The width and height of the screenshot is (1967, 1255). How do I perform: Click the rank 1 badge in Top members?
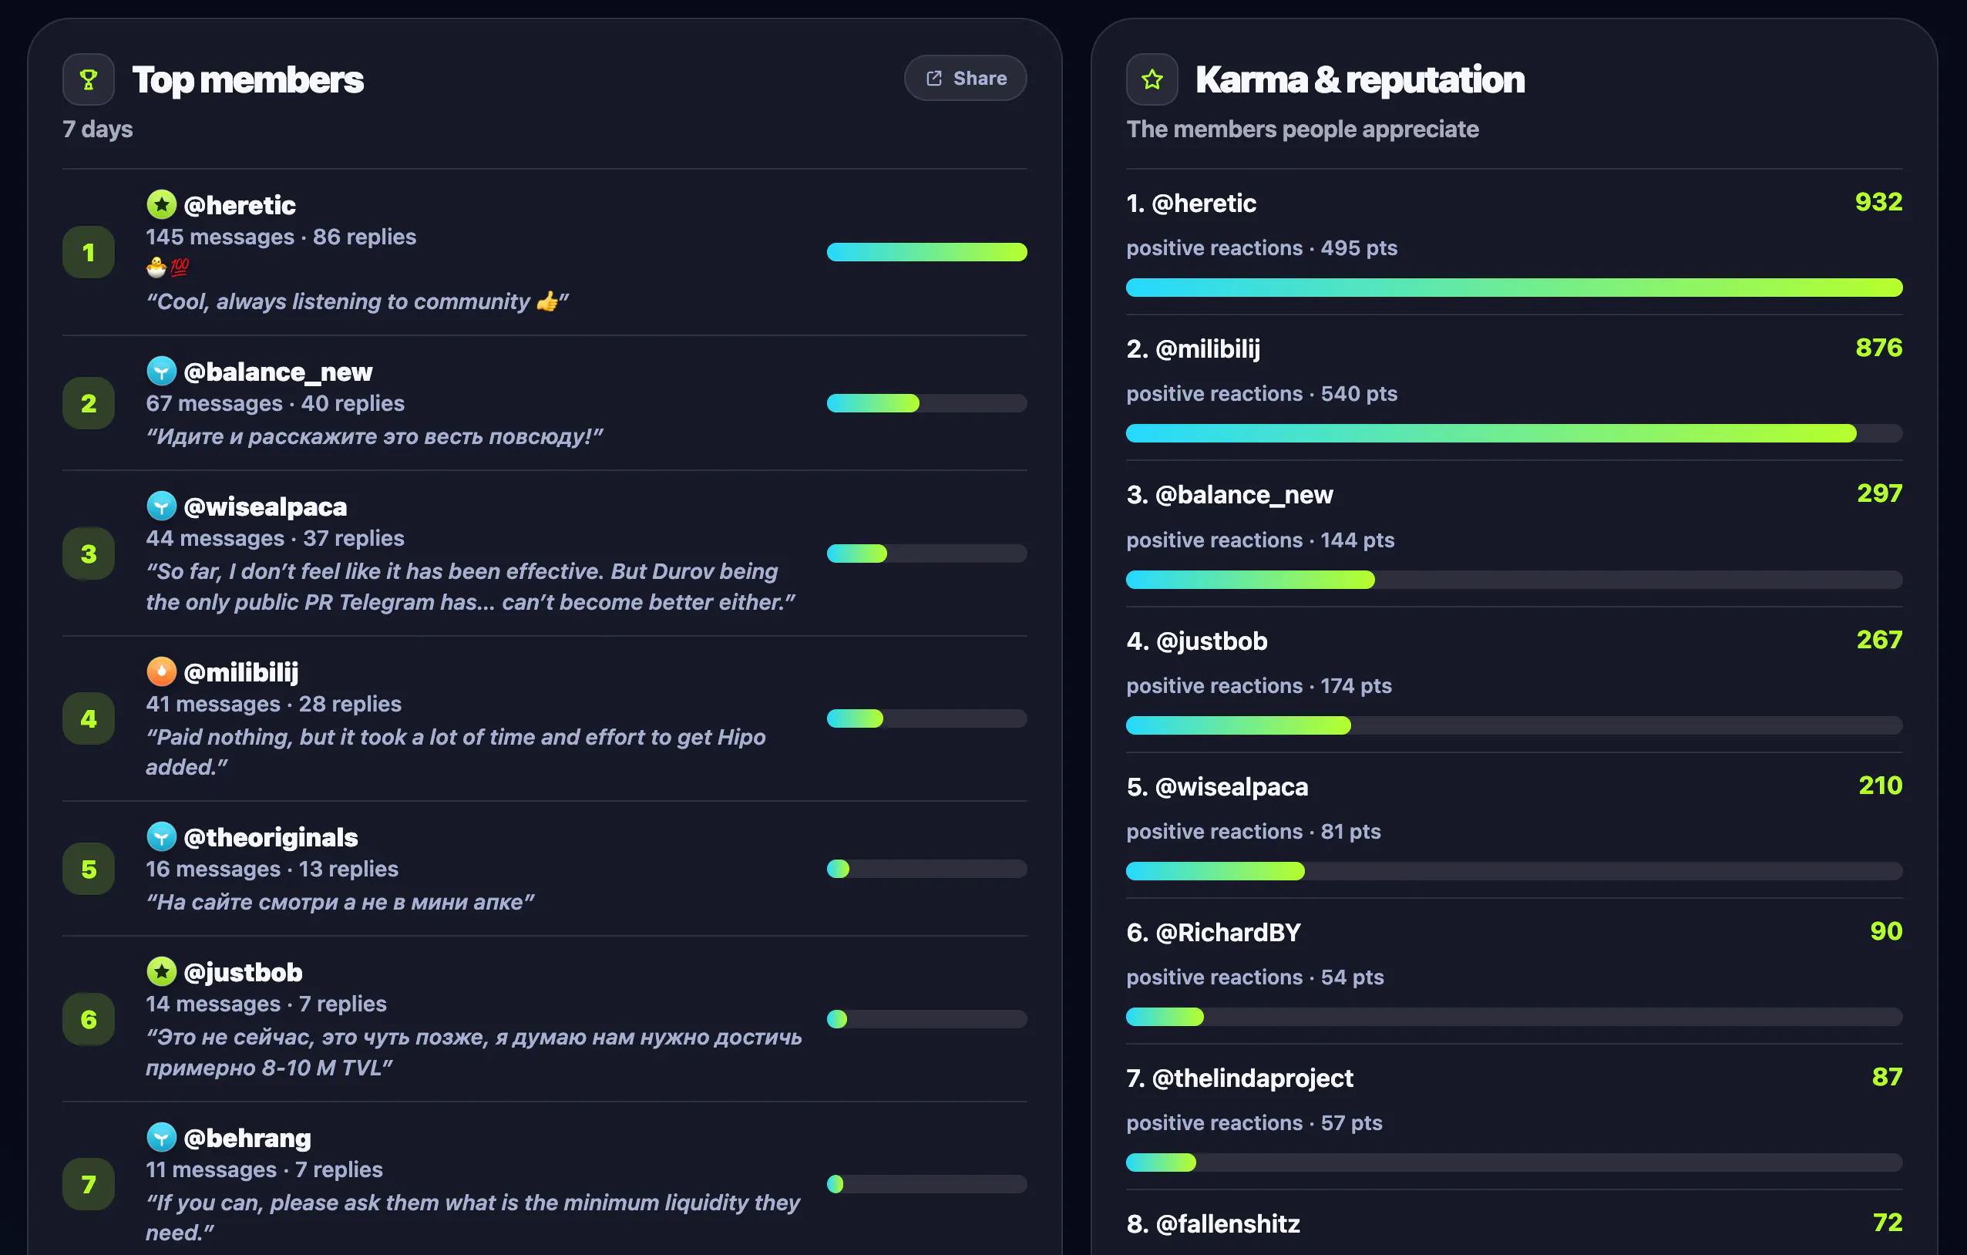tap(88, 253)
